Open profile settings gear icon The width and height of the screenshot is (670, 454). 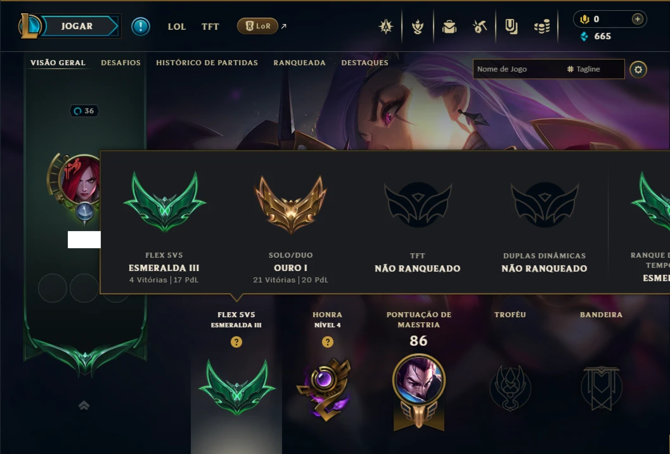638,70
